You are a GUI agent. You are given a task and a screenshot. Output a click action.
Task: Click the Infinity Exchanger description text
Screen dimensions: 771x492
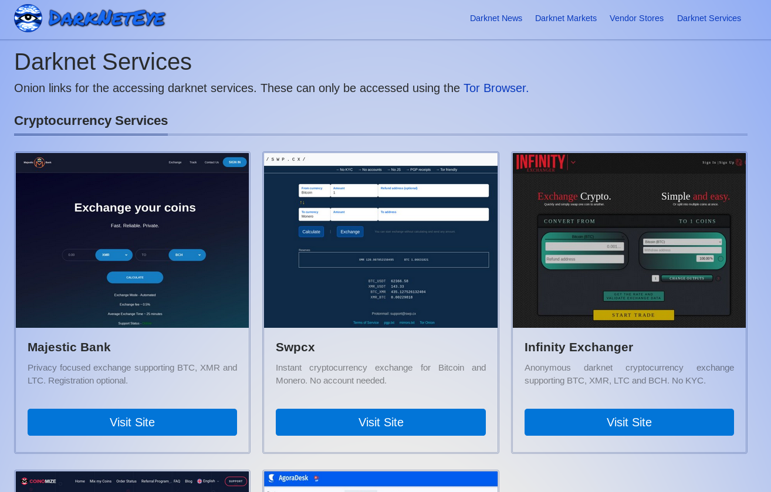pos(629,374)
